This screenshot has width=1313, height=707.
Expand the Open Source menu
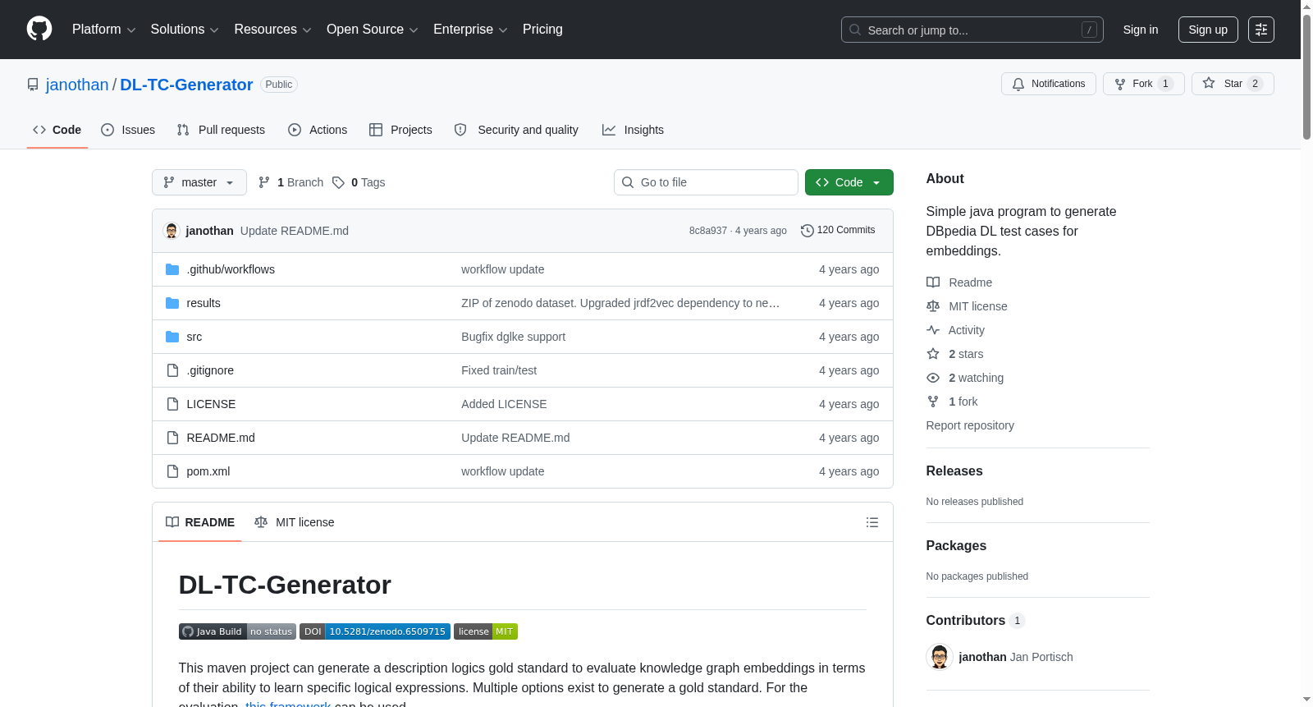373,30
